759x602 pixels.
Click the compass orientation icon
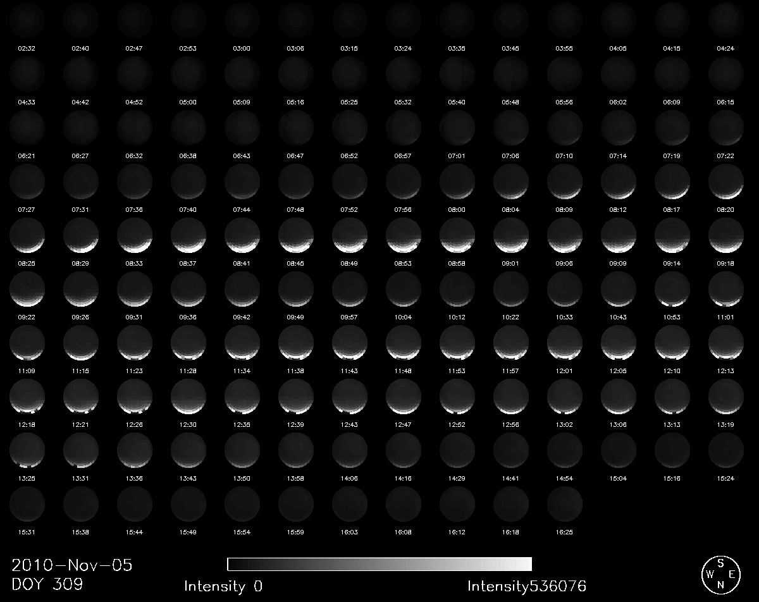pyautogui.click(x=720, y=574)
